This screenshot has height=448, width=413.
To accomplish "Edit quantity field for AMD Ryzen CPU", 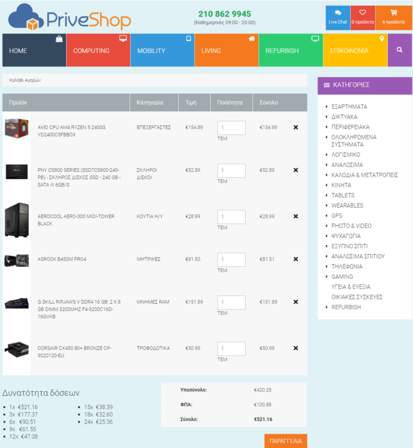I will click(x=231, y=128).
